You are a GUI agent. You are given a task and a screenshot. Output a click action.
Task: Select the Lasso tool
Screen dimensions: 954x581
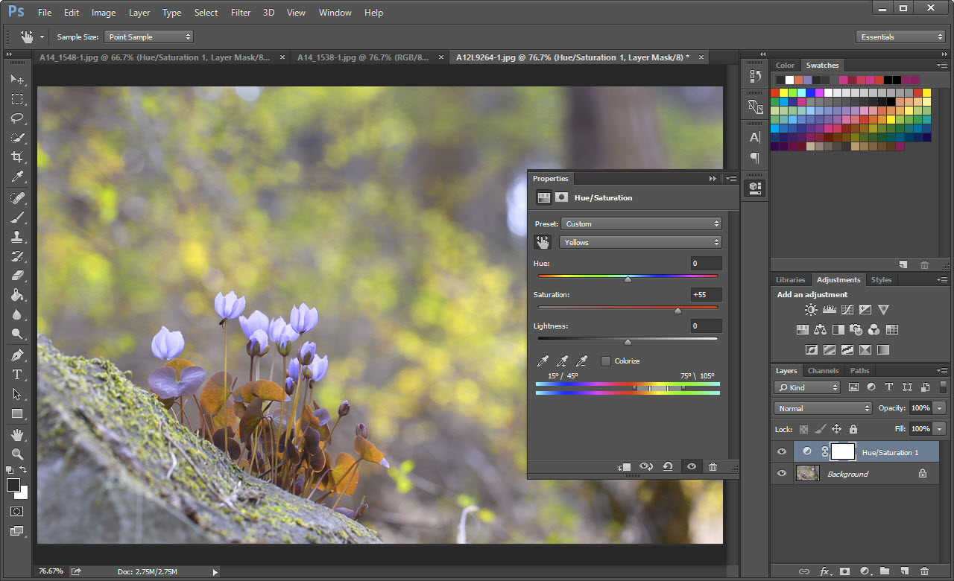17,118
